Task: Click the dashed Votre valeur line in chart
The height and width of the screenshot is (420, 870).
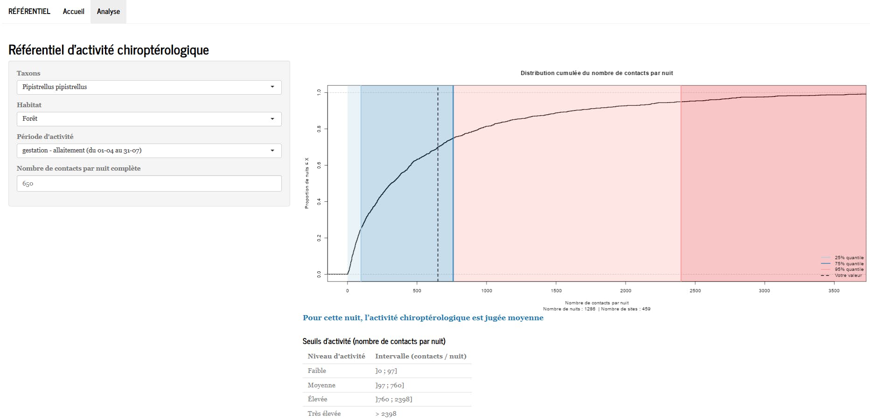Action: (x=438, y=210)
